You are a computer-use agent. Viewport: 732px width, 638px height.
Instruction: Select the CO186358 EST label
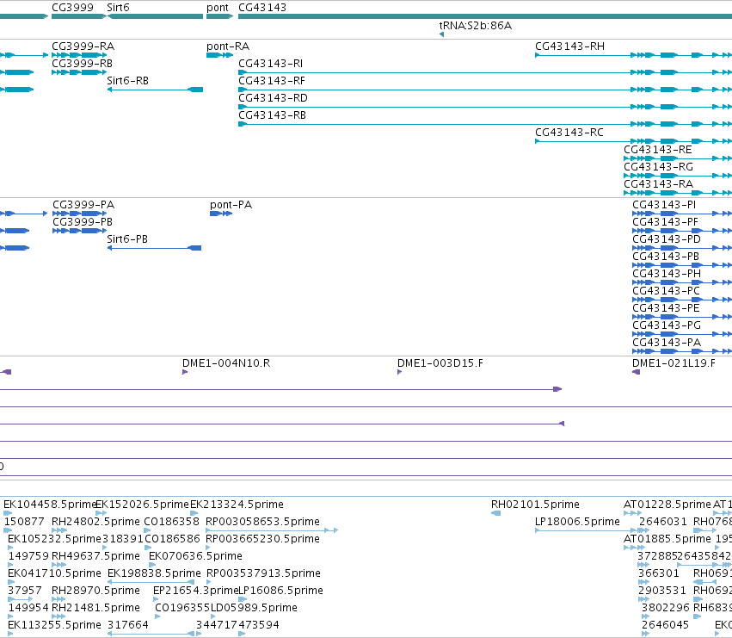coord(171,522)
